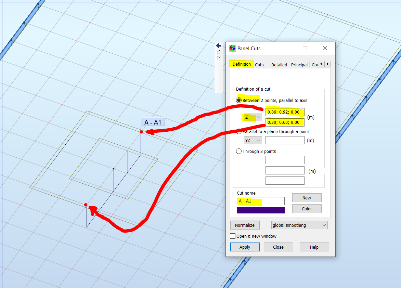Image resolution: width=401 pixels, height=288 pixels.
Task: Open the Principal tab
Action: click(x=299, y=64)
